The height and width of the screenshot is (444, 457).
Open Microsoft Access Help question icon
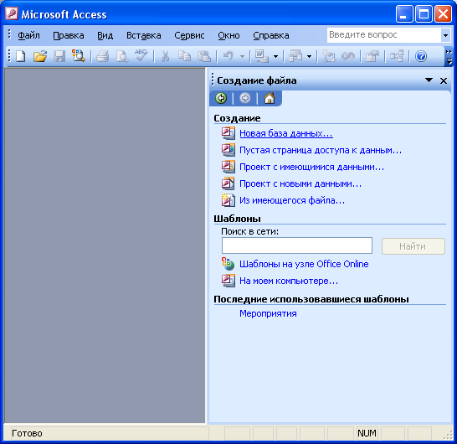(x=421, y=56)
